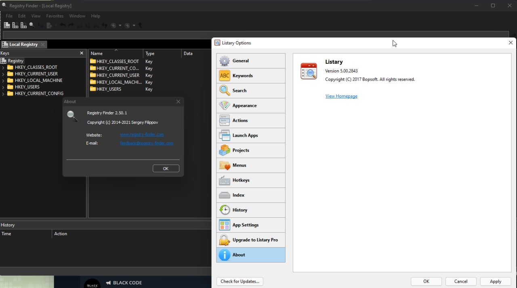The height and width of the screenshot is (288, 517).
Task: Open the Window menu
Action: click(77, 16)
